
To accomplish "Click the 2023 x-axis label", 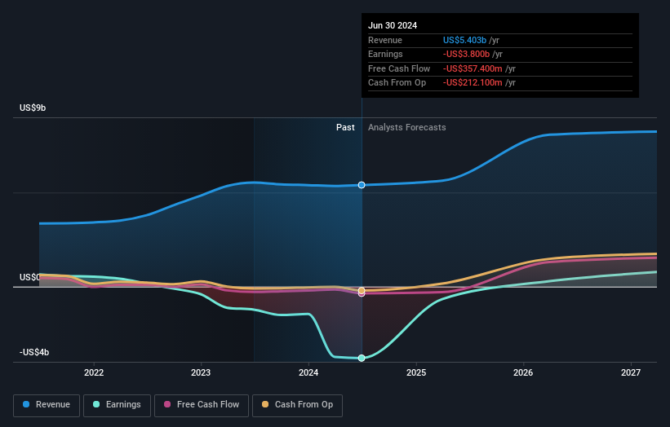I will click(x=201, y=373).
